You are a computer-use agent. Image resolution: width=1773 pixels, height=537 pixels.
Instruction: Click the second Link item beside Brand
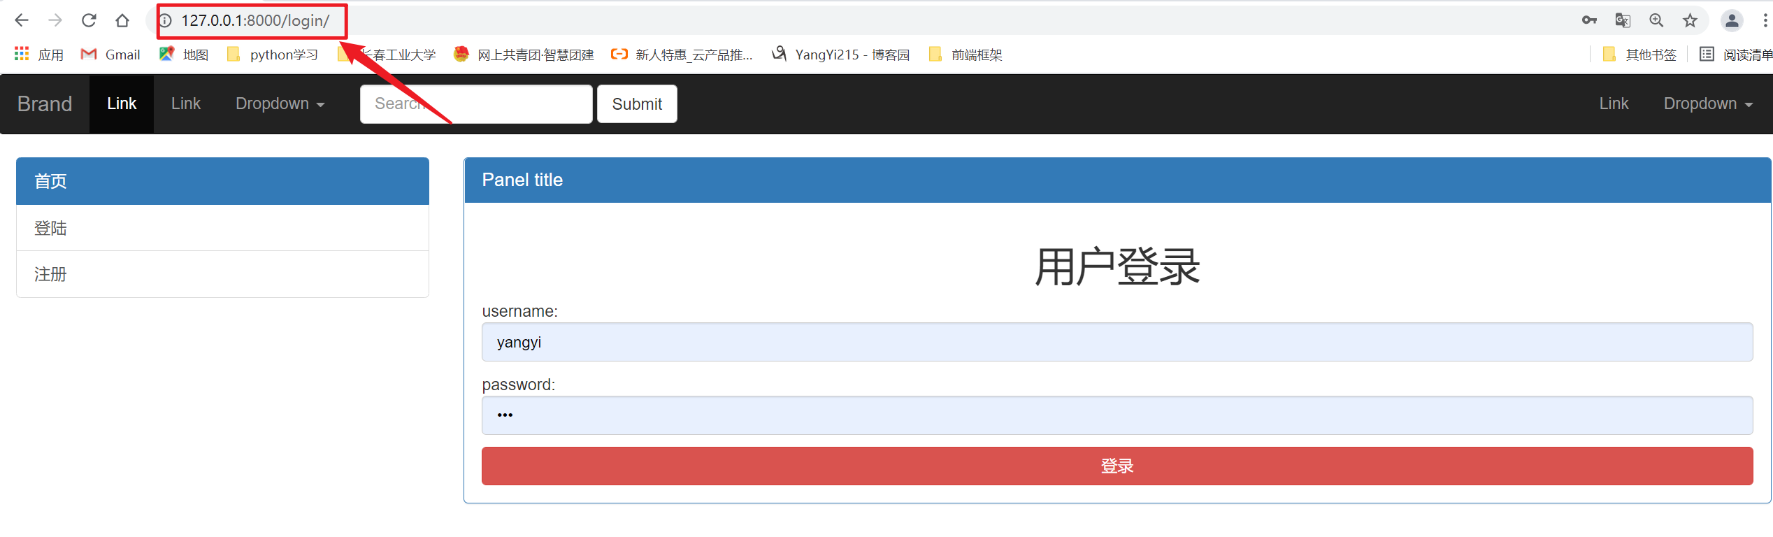(x=186, y=103)
